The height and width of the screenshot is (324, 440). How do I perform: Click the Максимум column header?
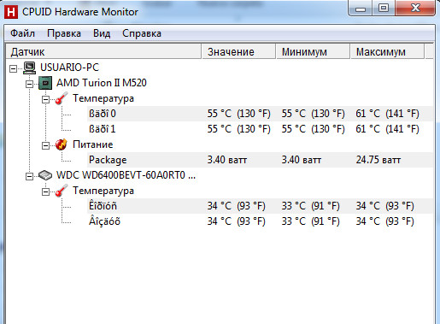point(387,51)
